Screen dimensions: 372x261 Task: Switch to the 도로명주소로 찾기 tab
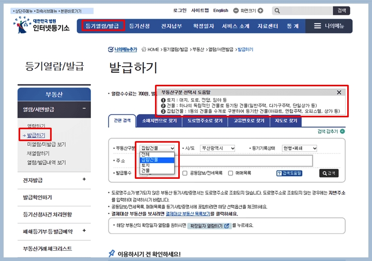pos(205,121)
